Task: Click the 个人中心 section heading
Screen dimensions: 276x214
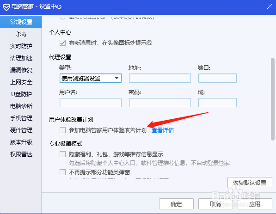Action: [60, 32]
